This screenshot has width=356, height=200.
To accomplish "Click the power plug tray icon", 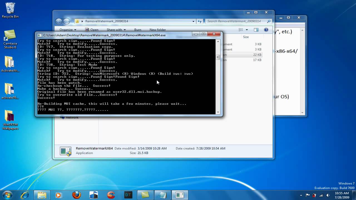I will click(315, 195).
